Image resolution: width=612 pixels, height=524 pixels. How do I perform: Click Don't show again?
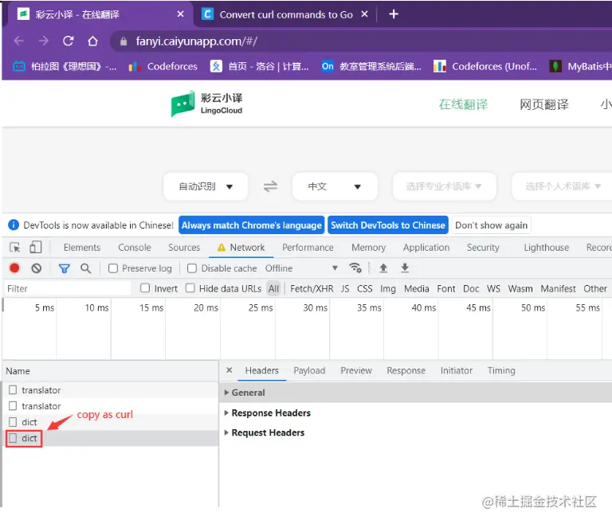point(491,225)
